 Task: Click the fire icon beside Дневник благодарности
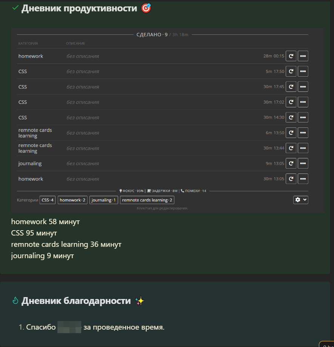coord(15,301)
